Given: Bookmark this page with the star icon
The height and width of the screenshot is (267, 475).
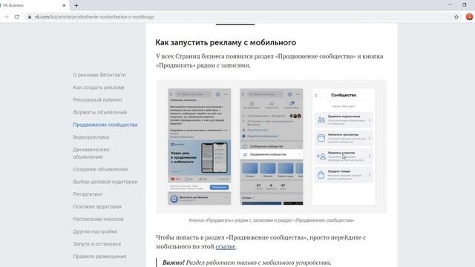Looking at the screenshot, I should pyautogui.click(x=456, y=17).
